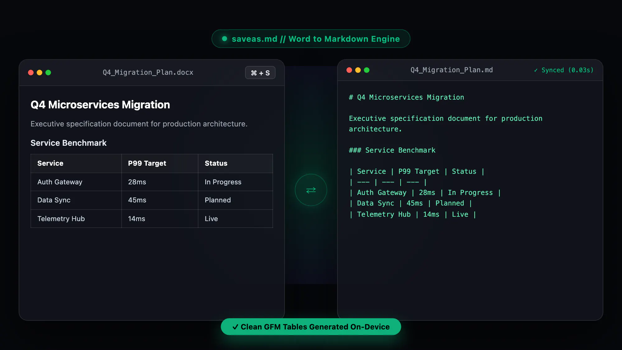Click the saveas.md Word to Markdown Engine banner
Viewport: 622px width, 350px height.
311,39
